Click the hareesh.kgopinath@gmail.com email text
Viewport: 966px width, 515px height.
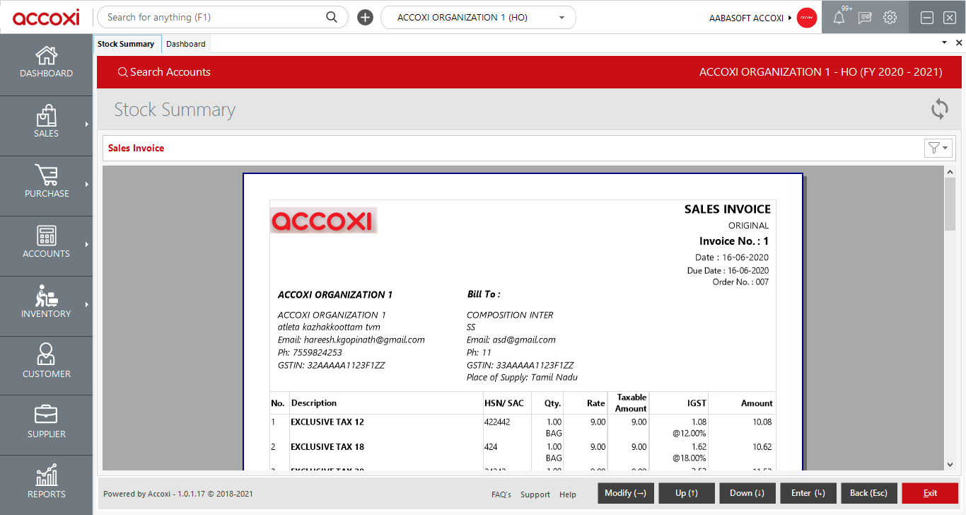click(364, 340)
